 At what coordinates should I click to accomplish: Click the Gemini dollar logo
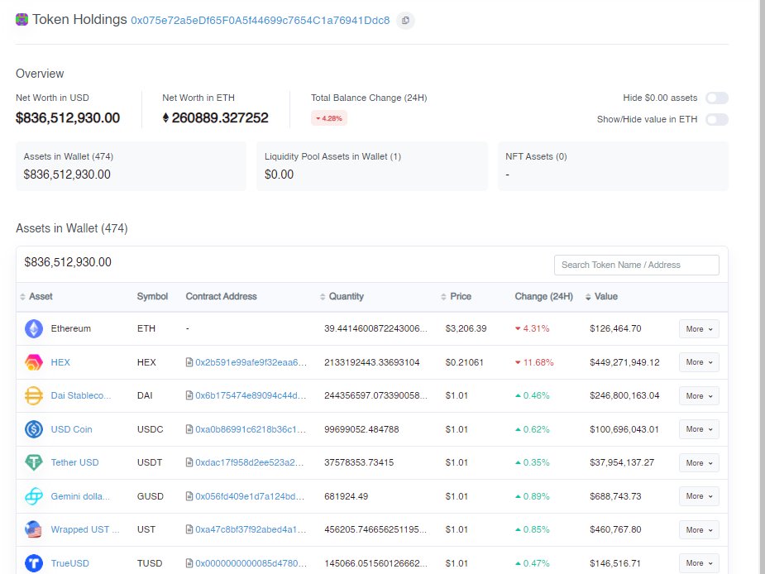(x=34, y=496)
